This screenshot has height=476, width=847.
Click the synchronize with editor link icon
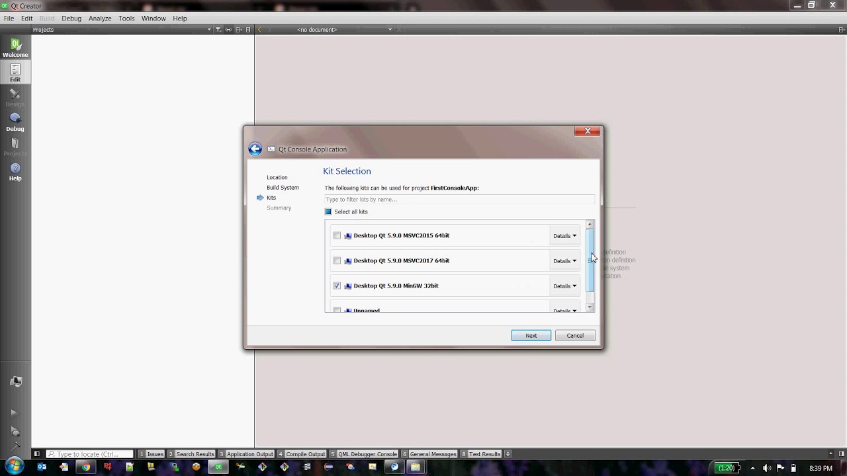228,30
